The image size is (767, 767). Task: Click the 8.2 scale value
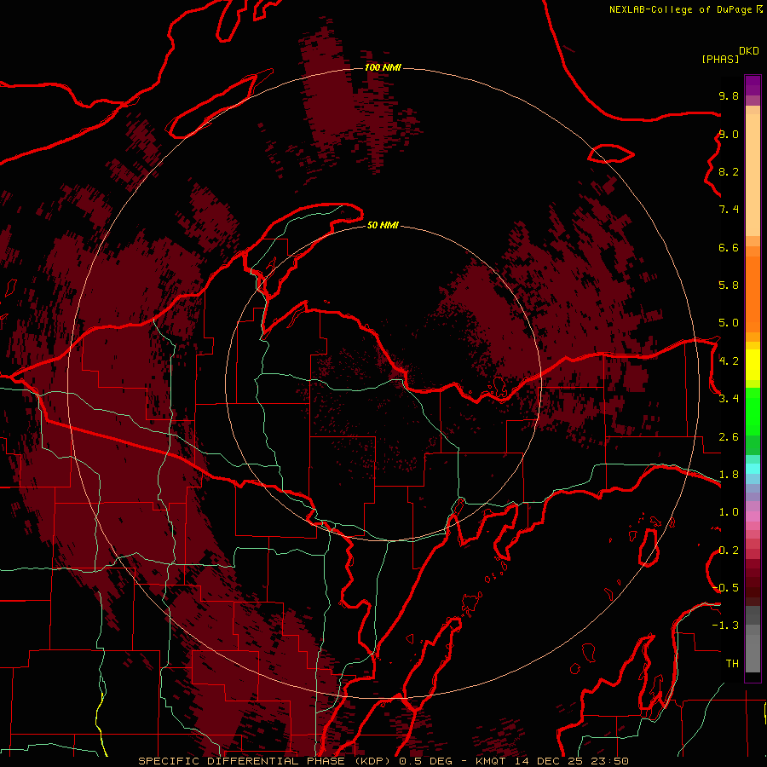(729, 172)
